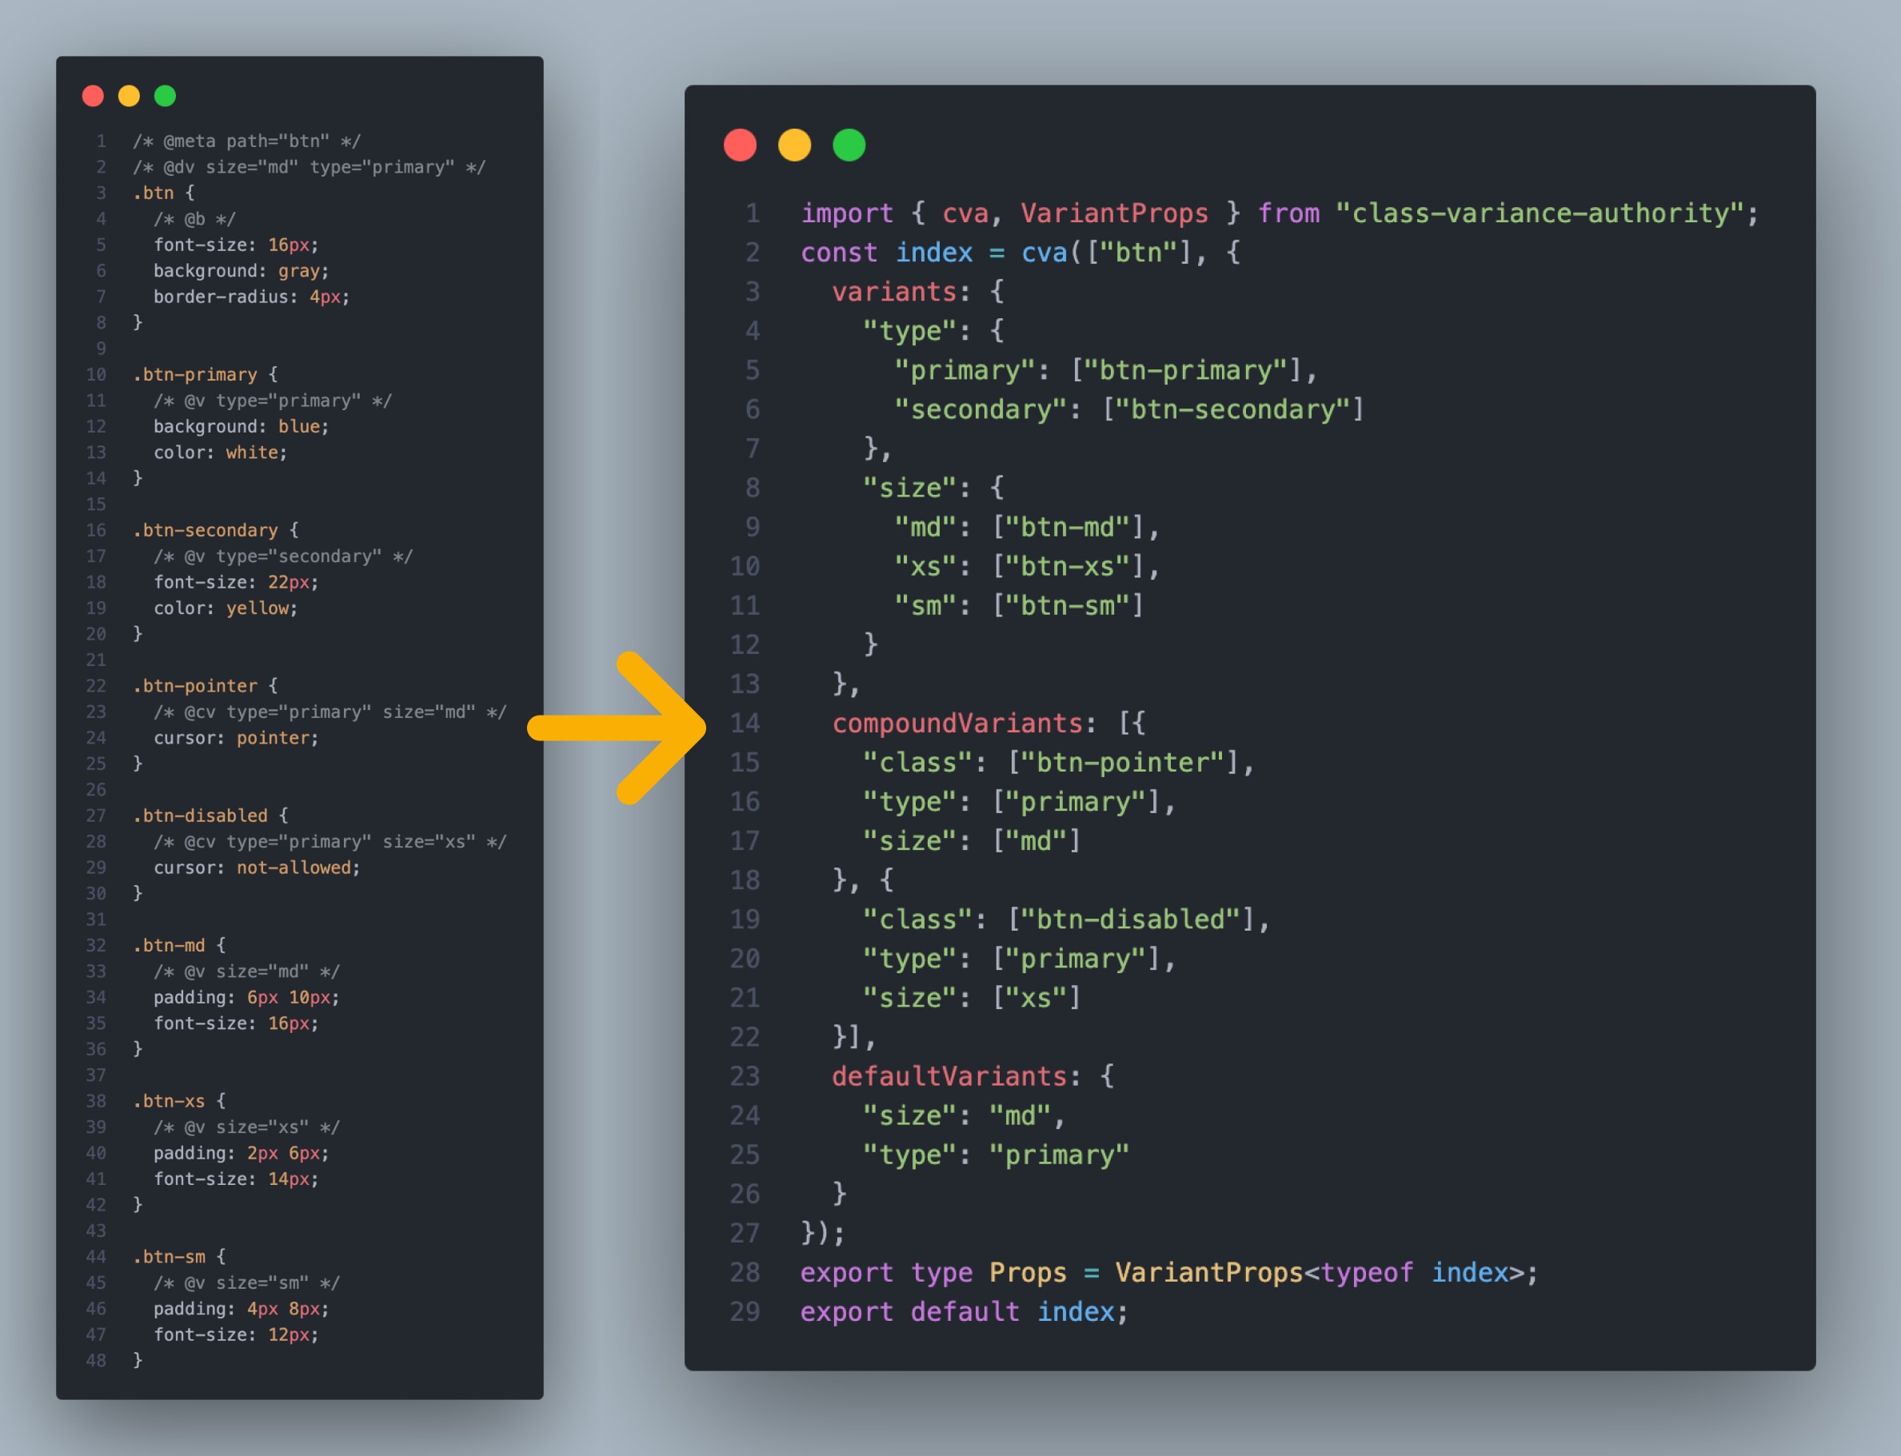Click the 'const index = cva(["btn"], {' line
This screenshot has height=1456, width=1901.
[x=1020, y=252]
